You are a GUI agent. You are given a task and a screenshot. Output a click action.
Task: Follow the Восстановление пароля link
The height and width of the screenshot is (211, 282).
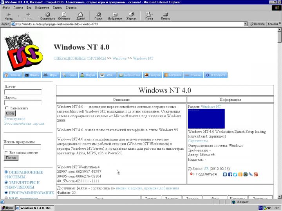click(24, 123)
